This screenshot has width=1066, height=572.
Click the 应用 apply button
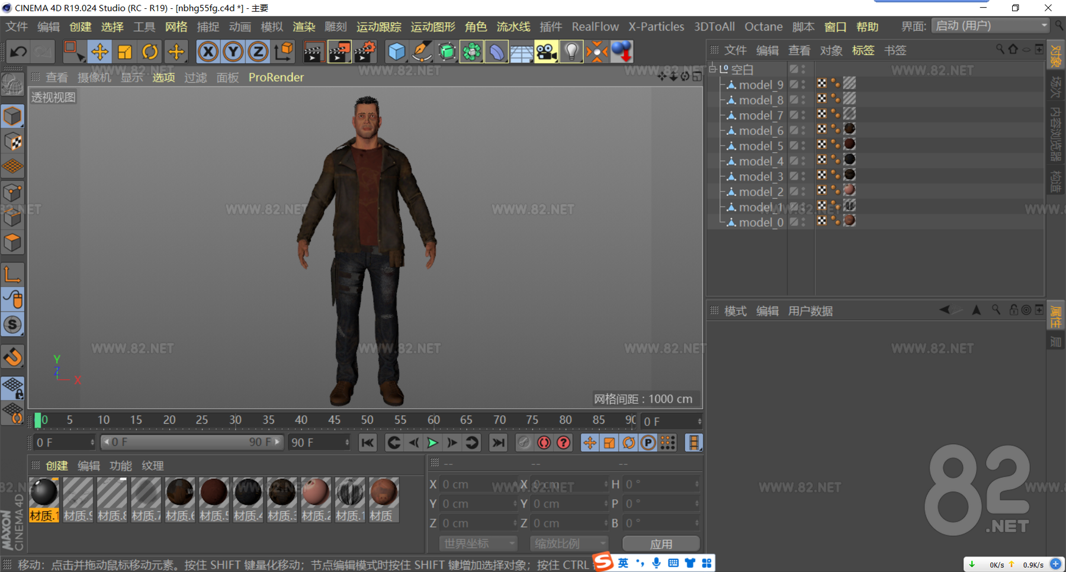click(661, 543)
